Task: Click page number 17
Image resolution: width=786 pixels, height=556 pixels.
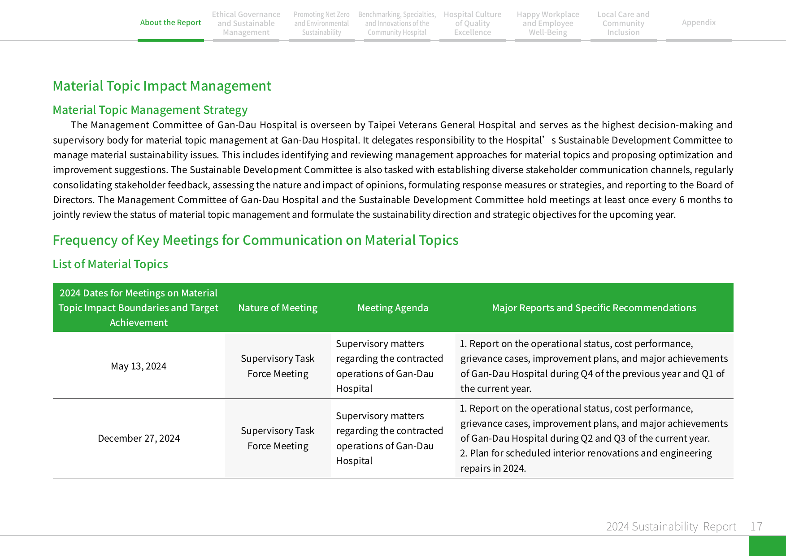Action: 756,526
